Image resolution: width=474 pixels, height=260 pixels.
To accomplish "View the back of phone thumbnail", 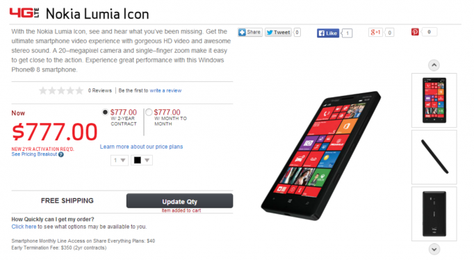I will [x=434, y=213].
